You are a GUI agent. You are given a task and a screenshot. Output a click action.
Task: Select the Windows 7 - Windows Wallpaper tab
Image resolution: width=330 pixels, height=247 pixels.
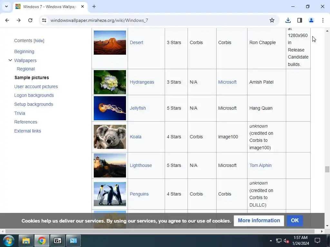(x=49, y=7)
